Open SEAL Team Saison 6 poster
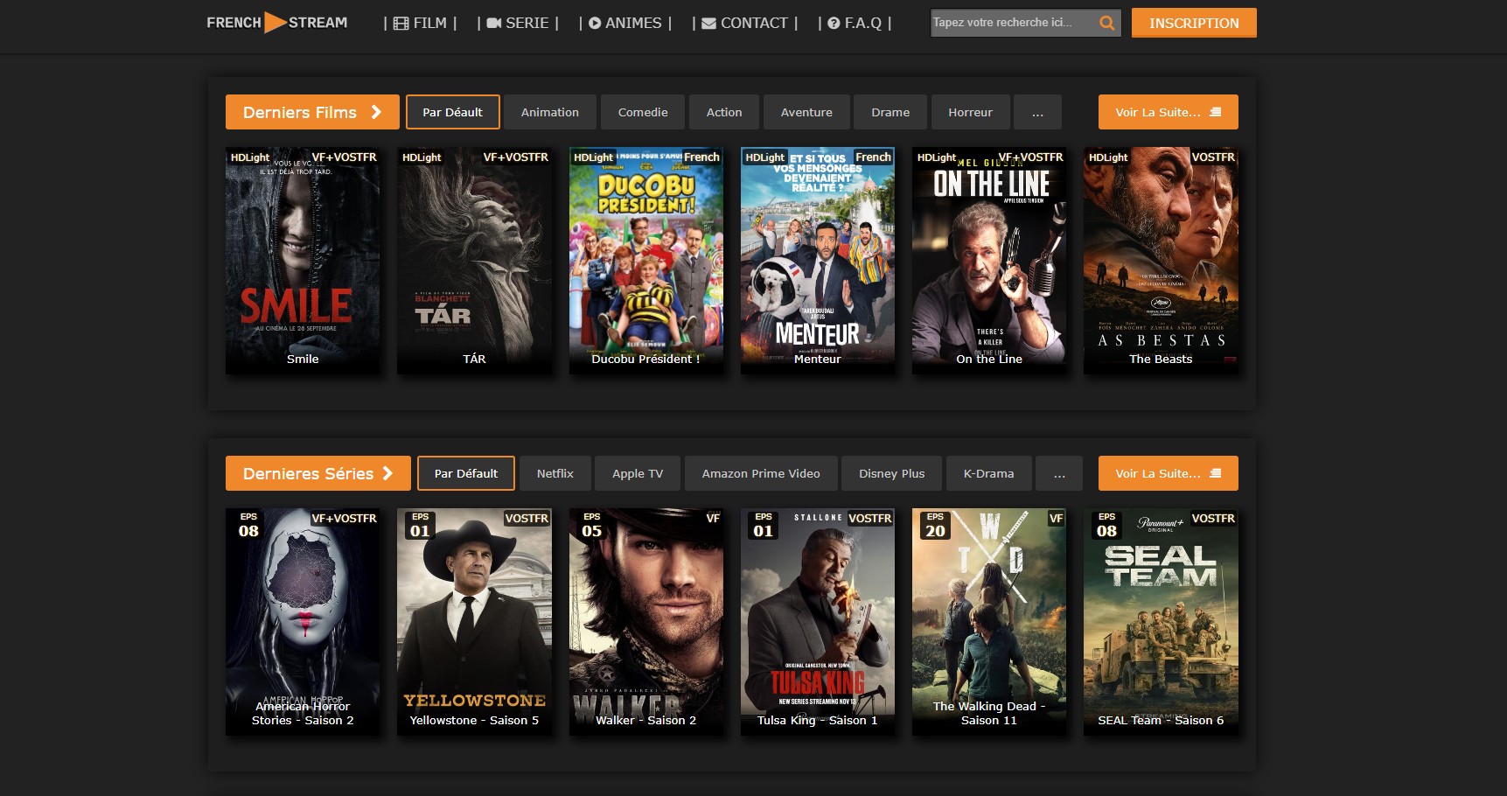1507x796 pixels. point(1161,622)
